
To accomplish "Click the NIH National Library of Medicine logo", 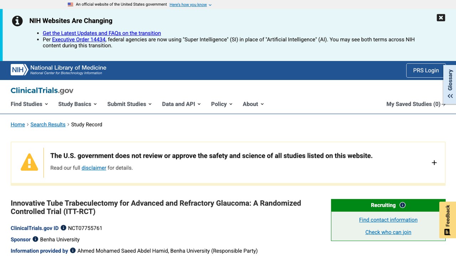I will [58, 70].
